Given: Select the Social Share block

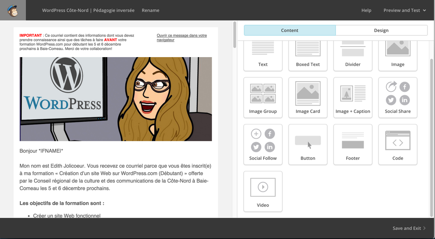Looking at the screenshot, I should pyautogui.click(x=398, y=98).
